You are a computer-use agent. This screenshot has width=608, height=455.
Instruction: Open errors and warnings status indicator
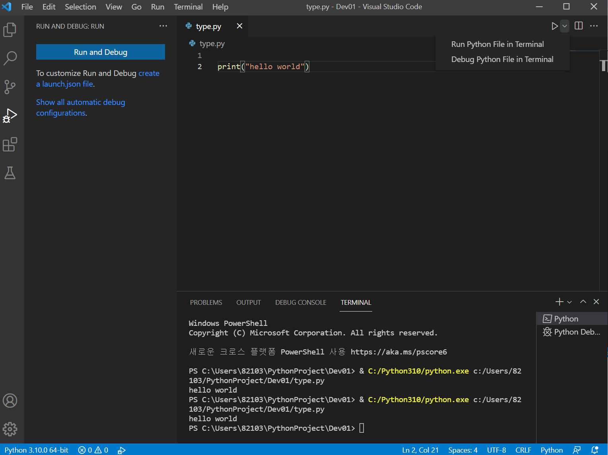(93, 450)
